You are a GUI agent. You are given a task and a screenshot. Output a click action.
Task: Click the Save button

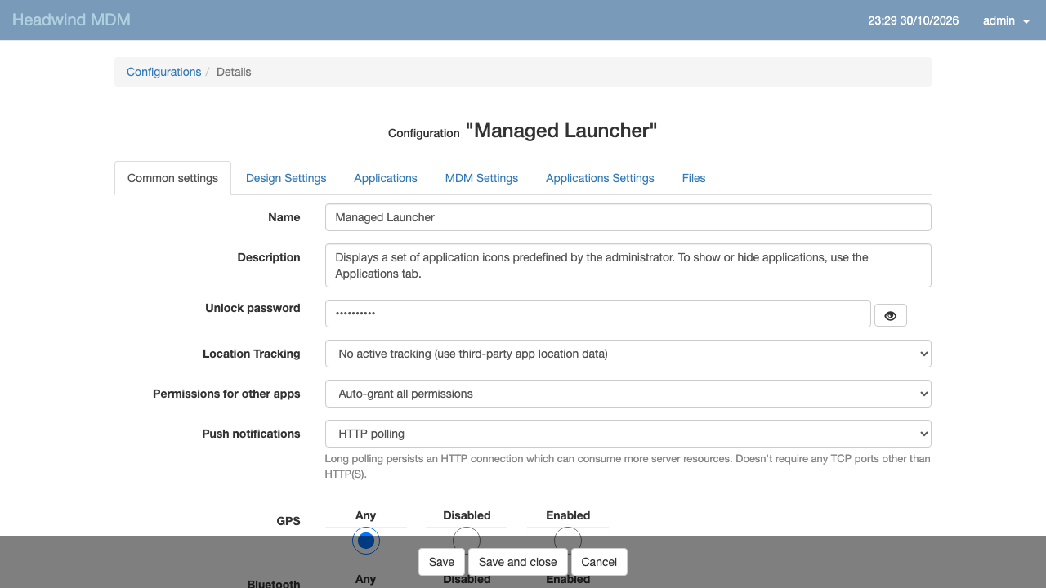click(441, 562)
